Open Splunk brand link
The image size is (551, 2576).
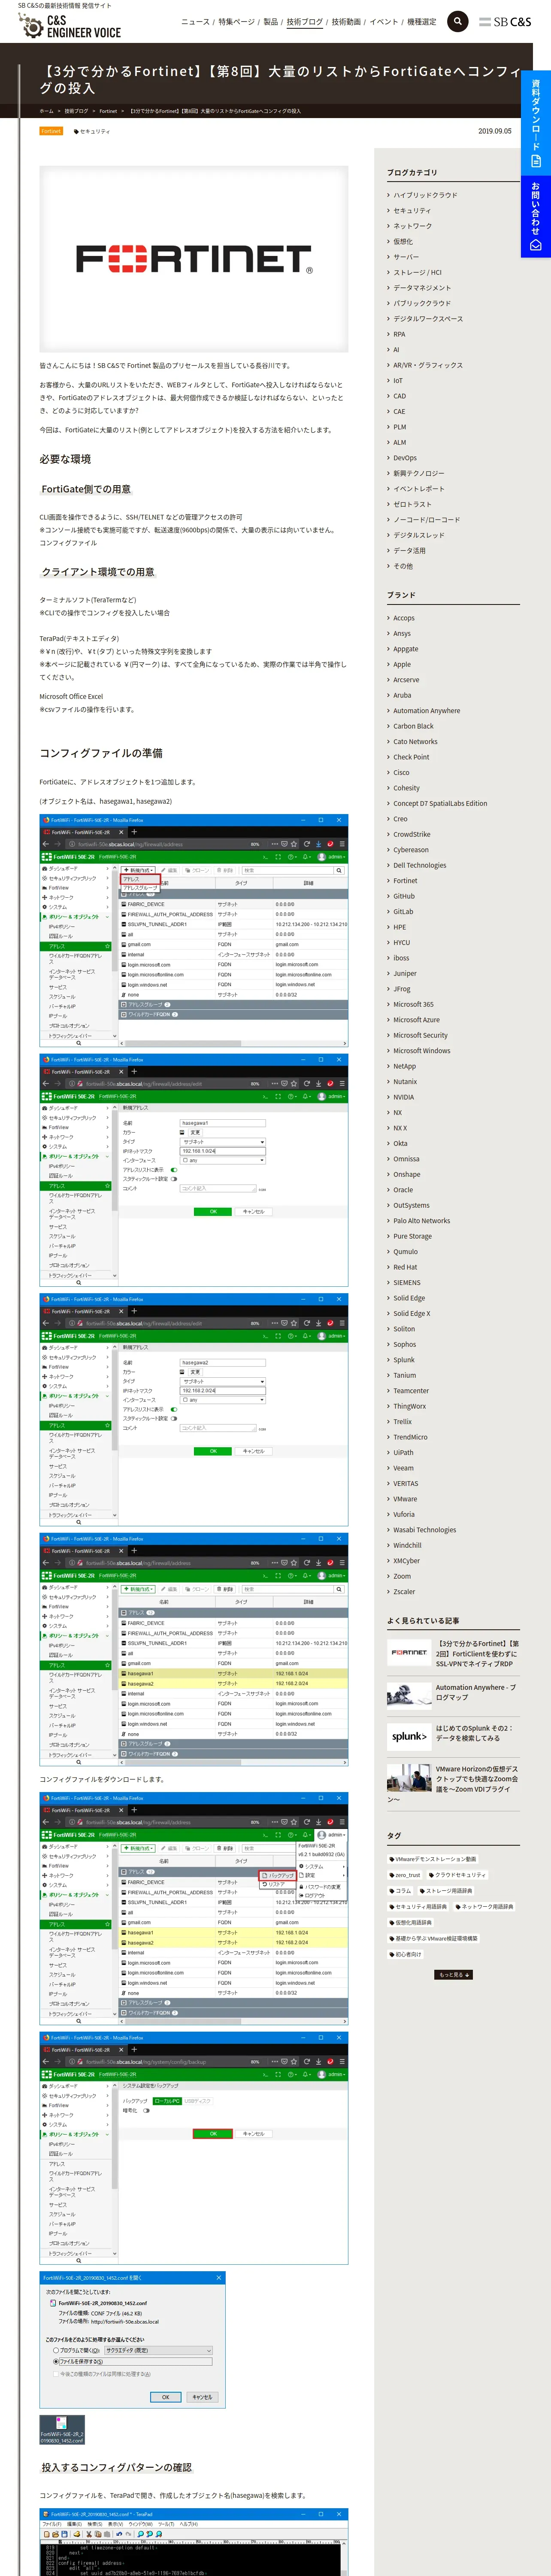tap(404, 1360)
